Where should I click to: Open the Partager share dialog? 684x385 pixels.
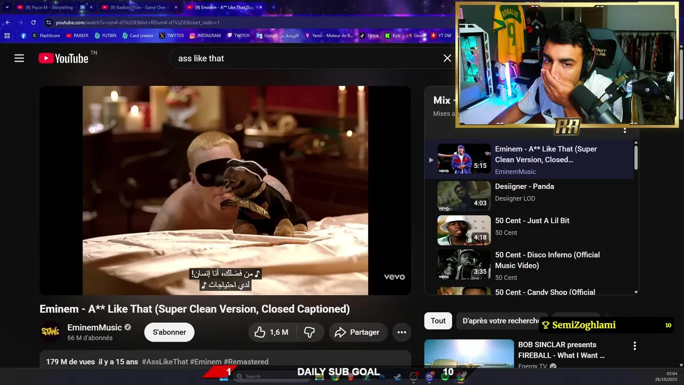point(357,332)
